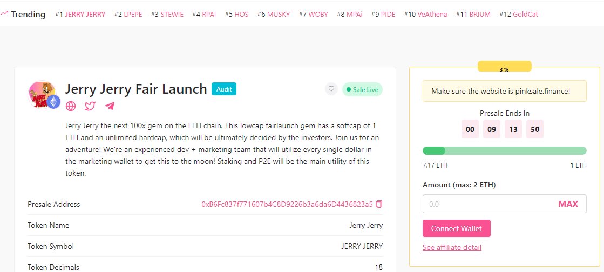Focus the ETH amount input field

click(504, 204)
